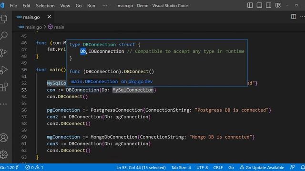The image size is (305, 171).
Task: Click line number 60 in the gutter
Action: point(24,137)
